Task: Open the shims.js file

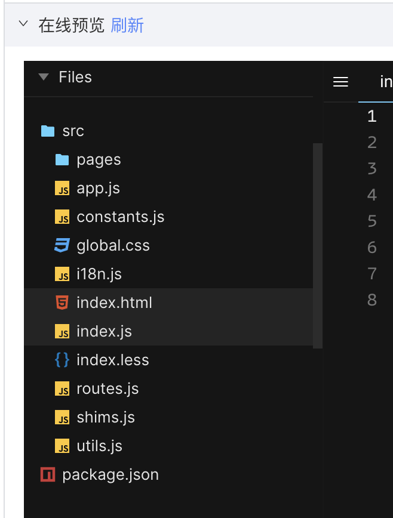Action: pyautogui.click(x=106, y=417)
